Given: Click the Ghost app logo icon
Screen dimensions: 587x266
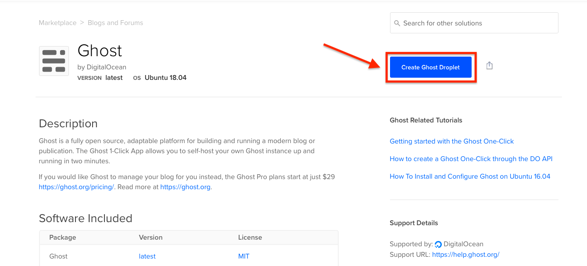Looking at the screenshot, I should point(54,61).
